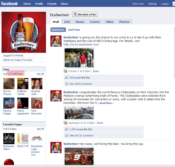Image resolution: width=175 pixels, height=167 pixels.
Task: Open Amanda Judd's fan profile picture
Action: [37, 83]
